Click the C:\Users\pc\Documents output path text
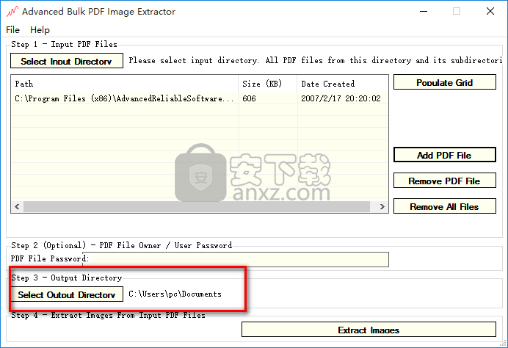 (x=175, y=294)
